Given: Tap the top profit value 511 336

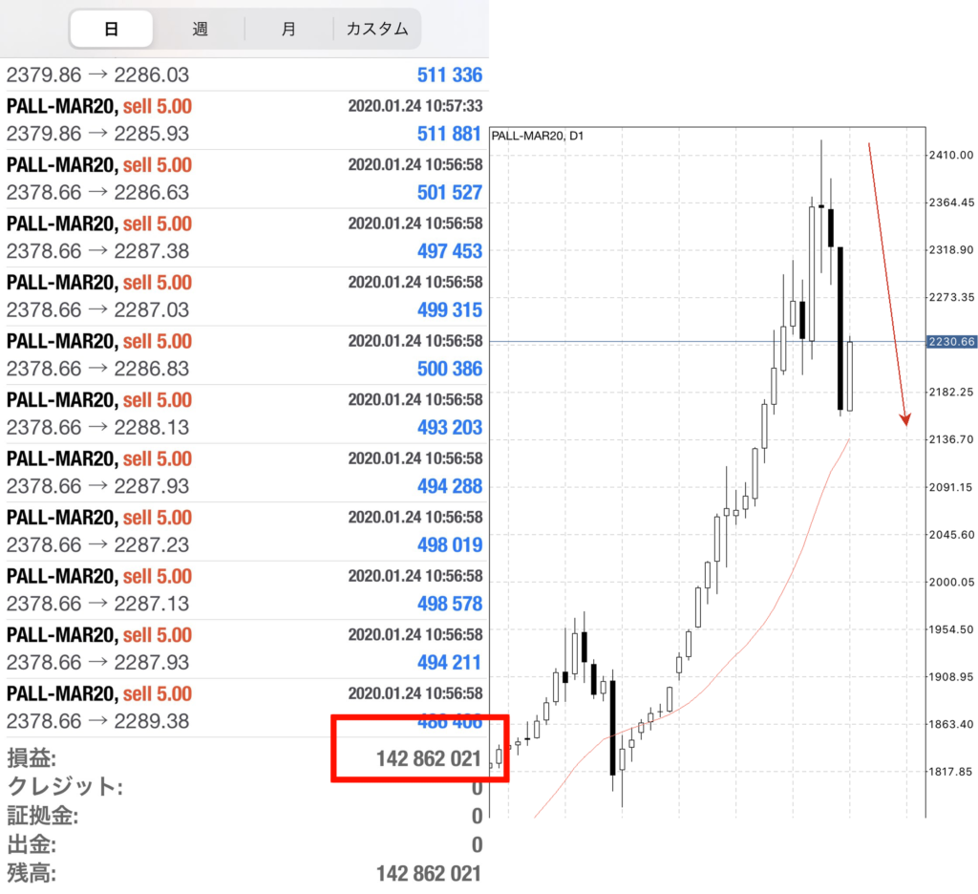Looking at the screenshot, I should [449, 75].
